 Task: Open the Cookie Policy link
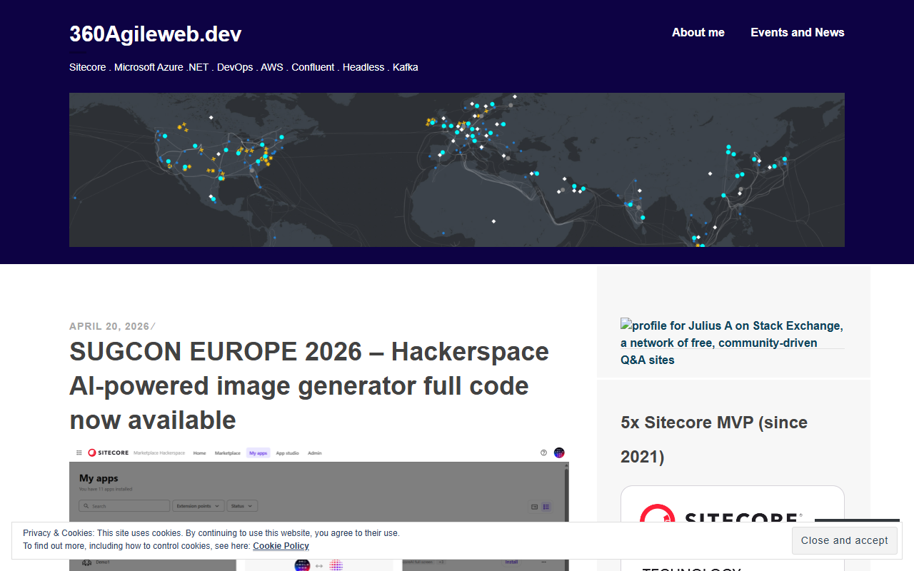pos(281,546)
